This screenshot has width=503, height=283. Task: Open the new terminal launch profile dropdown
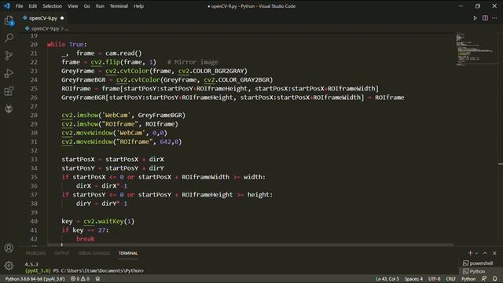(x=476, y=253)
